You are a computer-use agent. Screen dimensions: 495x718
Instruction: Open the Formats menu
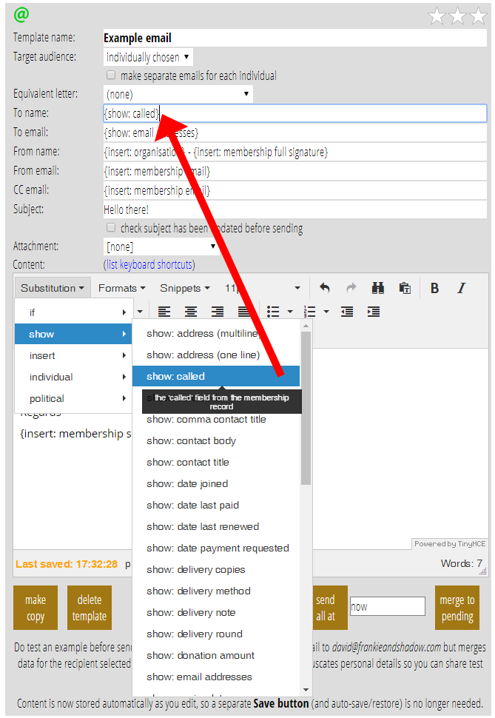(x=122, y=288)
